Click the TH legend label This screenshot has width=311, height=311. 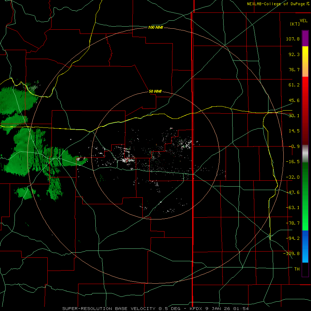pos(297,269)
